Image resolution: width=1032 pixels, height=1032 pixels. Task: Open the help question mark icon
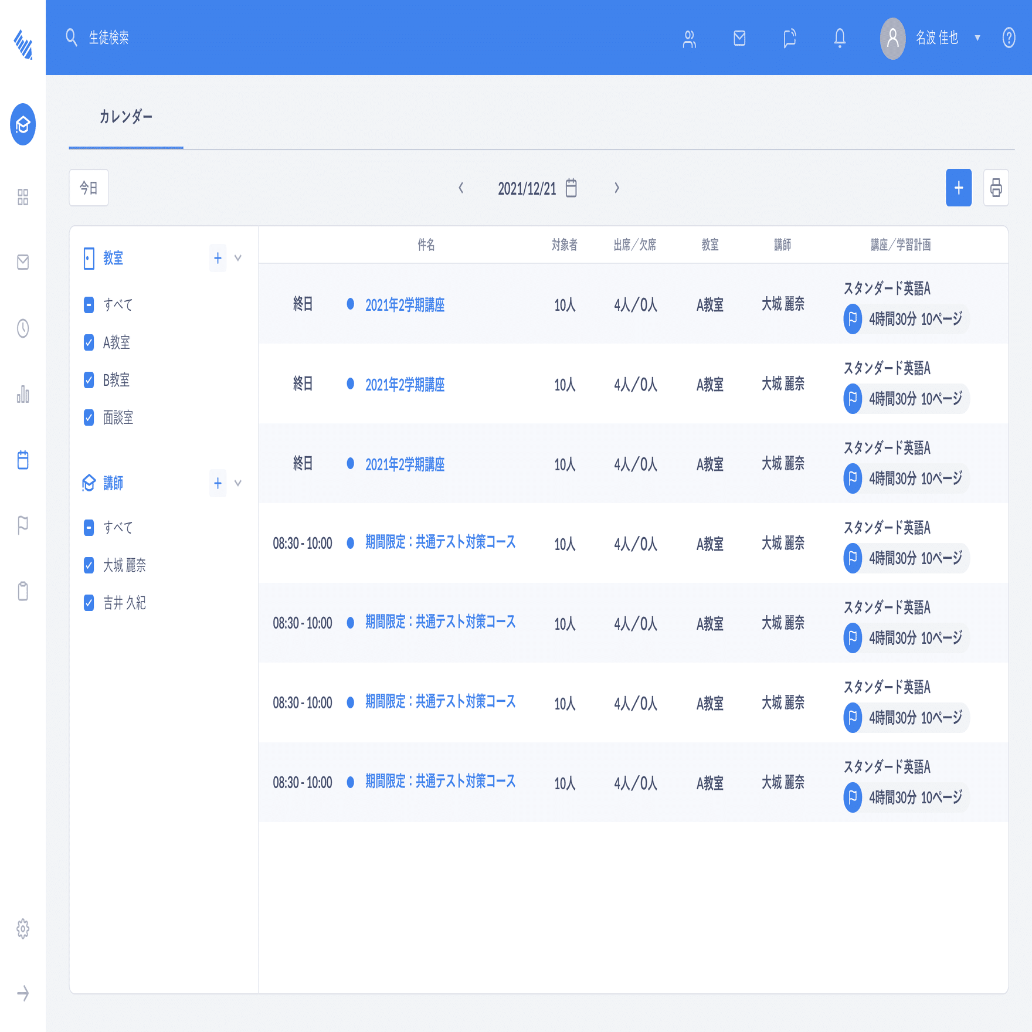pos(1009,38)
